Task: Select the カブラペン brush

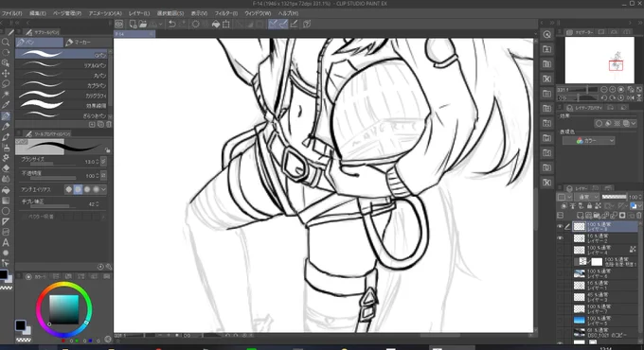Action: click(x=62, y=85)
